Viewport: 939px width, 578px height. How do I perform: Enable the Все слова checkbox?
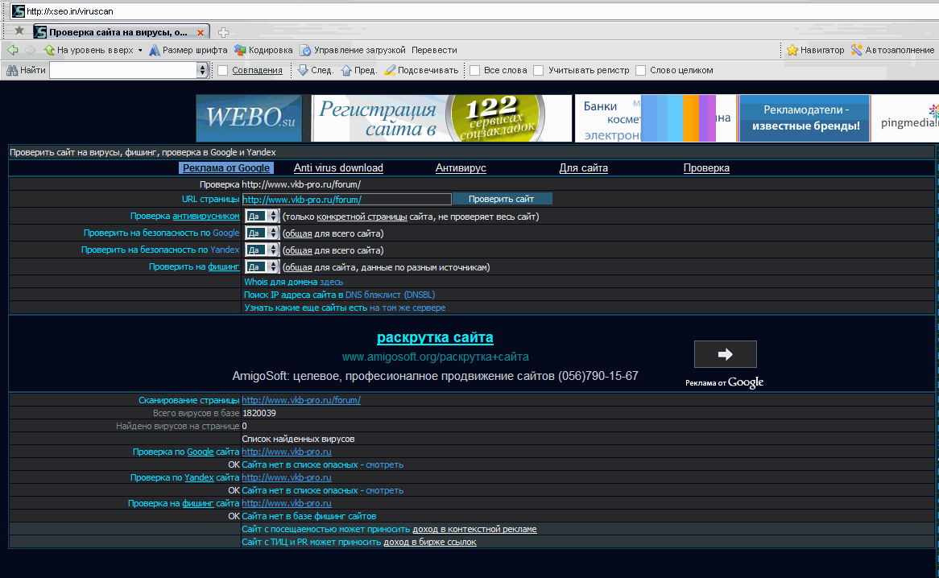tap(475, 71)
